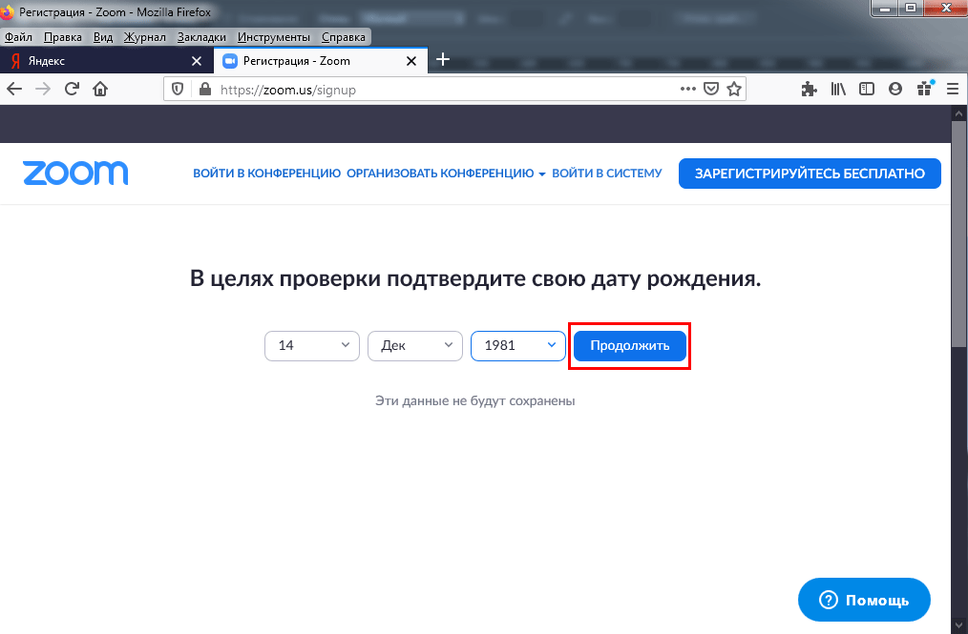Click inside the address bar
This screenshot has width=968, height=634.
pos(430,88)
